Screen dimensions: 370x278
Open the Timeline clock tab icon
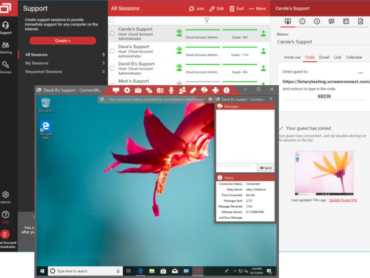point(317,22)
